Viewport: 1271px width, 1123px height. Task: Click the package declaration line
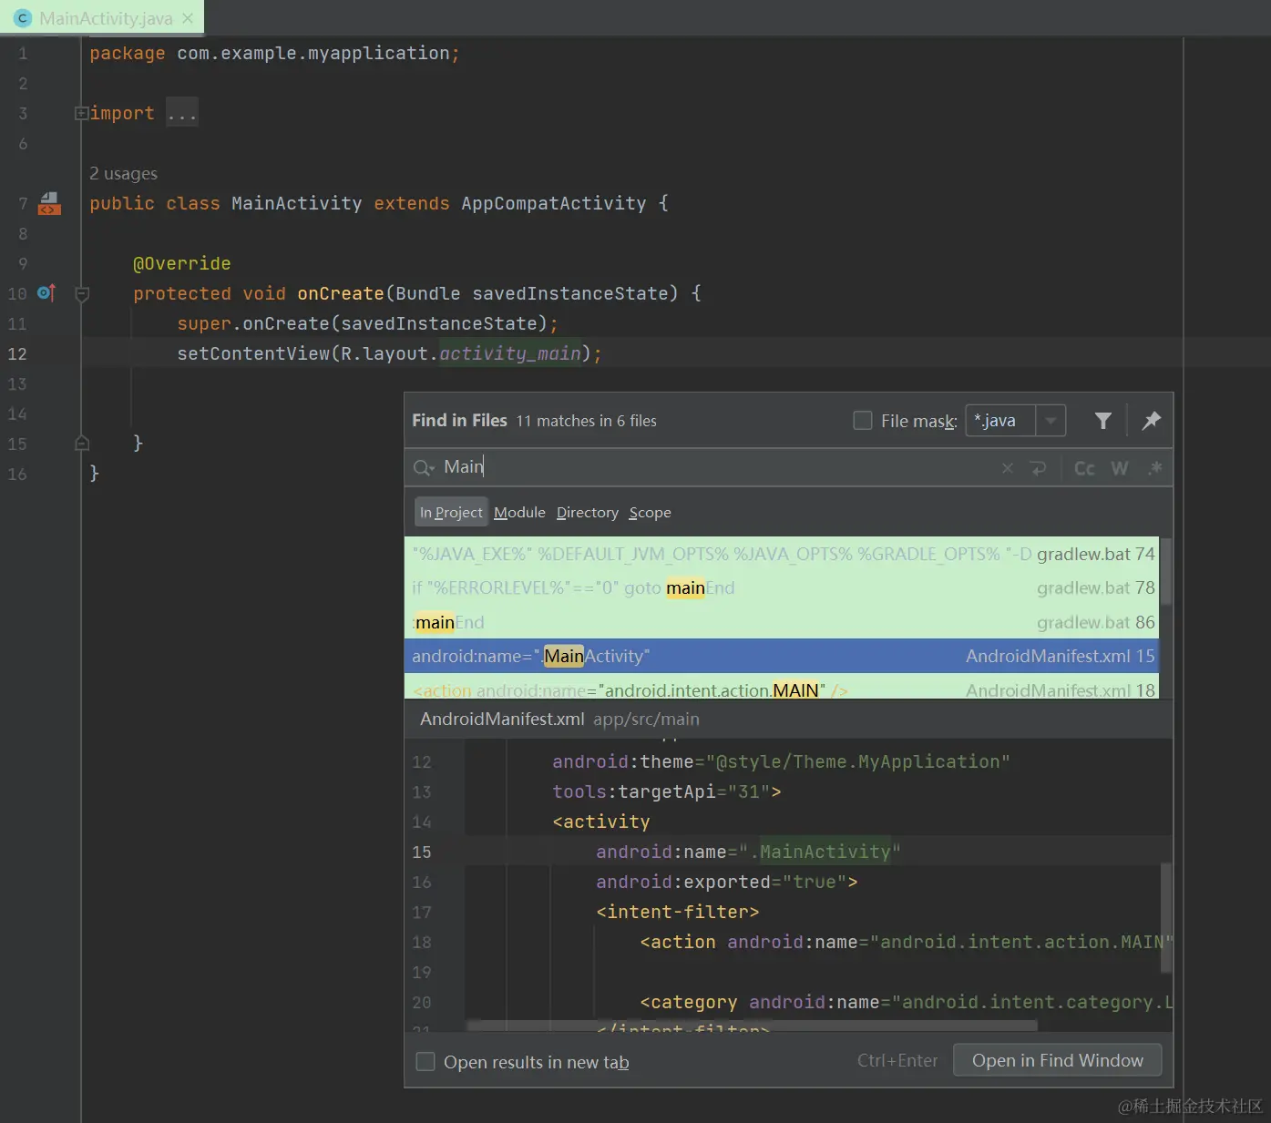(274, 53)
